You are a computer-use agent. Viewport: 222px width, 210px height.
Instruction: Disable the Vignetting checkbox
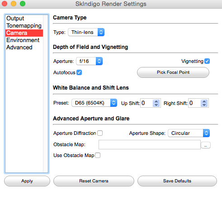coord(207,61)
